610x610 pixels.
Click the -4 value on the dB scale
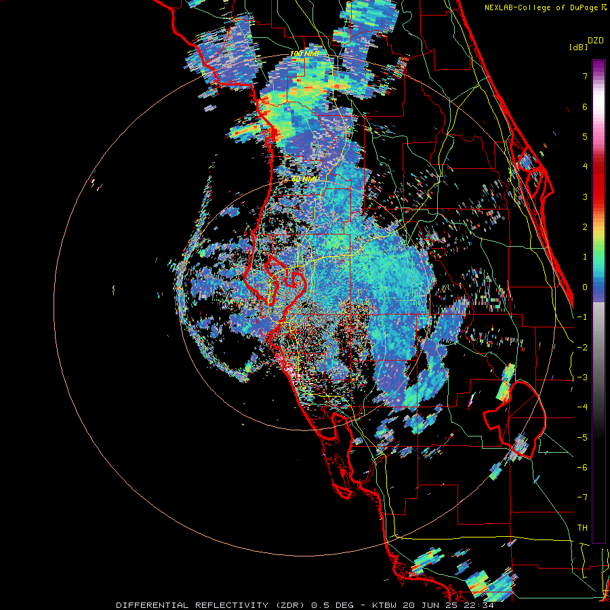pos(582,407)
